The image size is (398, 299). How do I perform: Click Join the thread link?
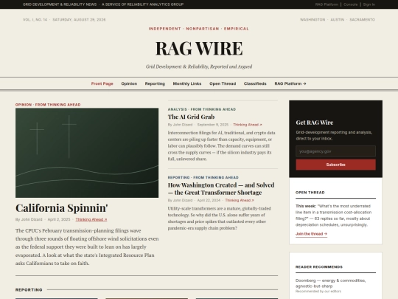[311, 234]
